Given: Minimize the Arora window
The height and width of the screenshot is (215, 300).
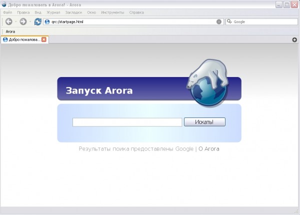Looking at the screenshot, I should 279,4.
